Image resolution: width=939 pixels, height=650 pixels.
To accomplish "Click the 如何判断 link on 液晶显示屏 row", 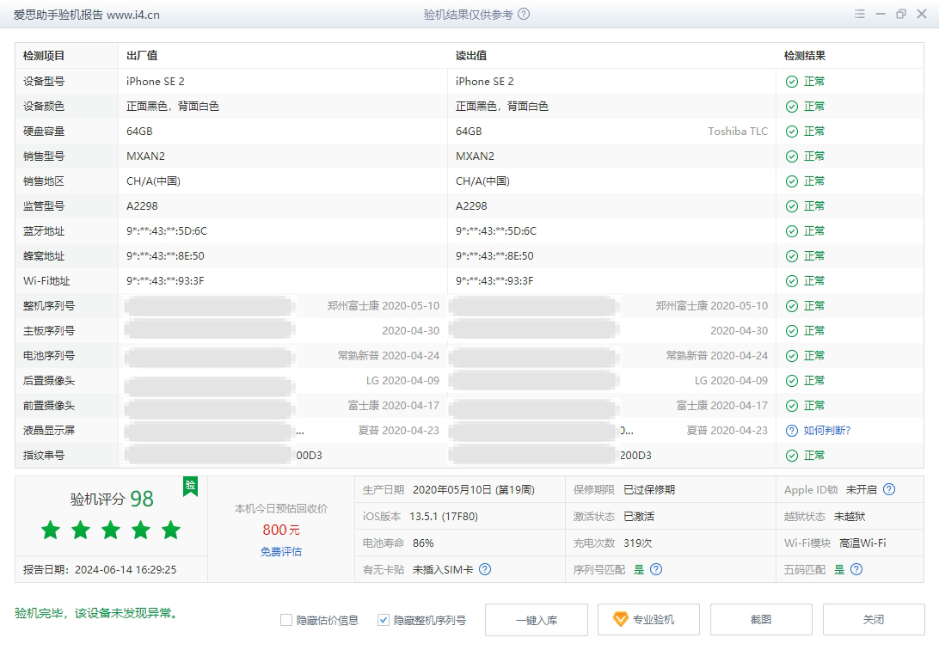I will (828, 430).
